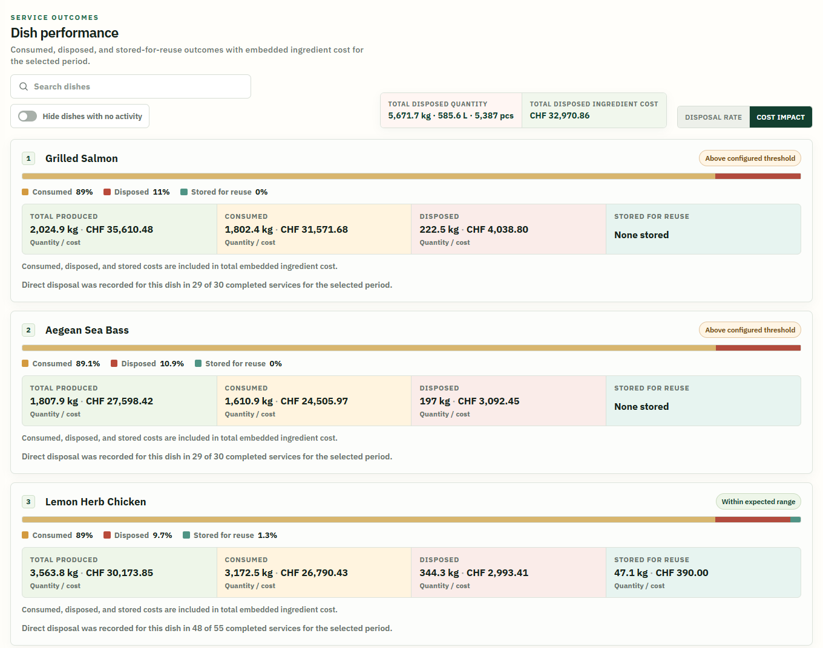Select the Cost Impact tab
Screen dimensions: 823x648
click(x=781, y=117)
